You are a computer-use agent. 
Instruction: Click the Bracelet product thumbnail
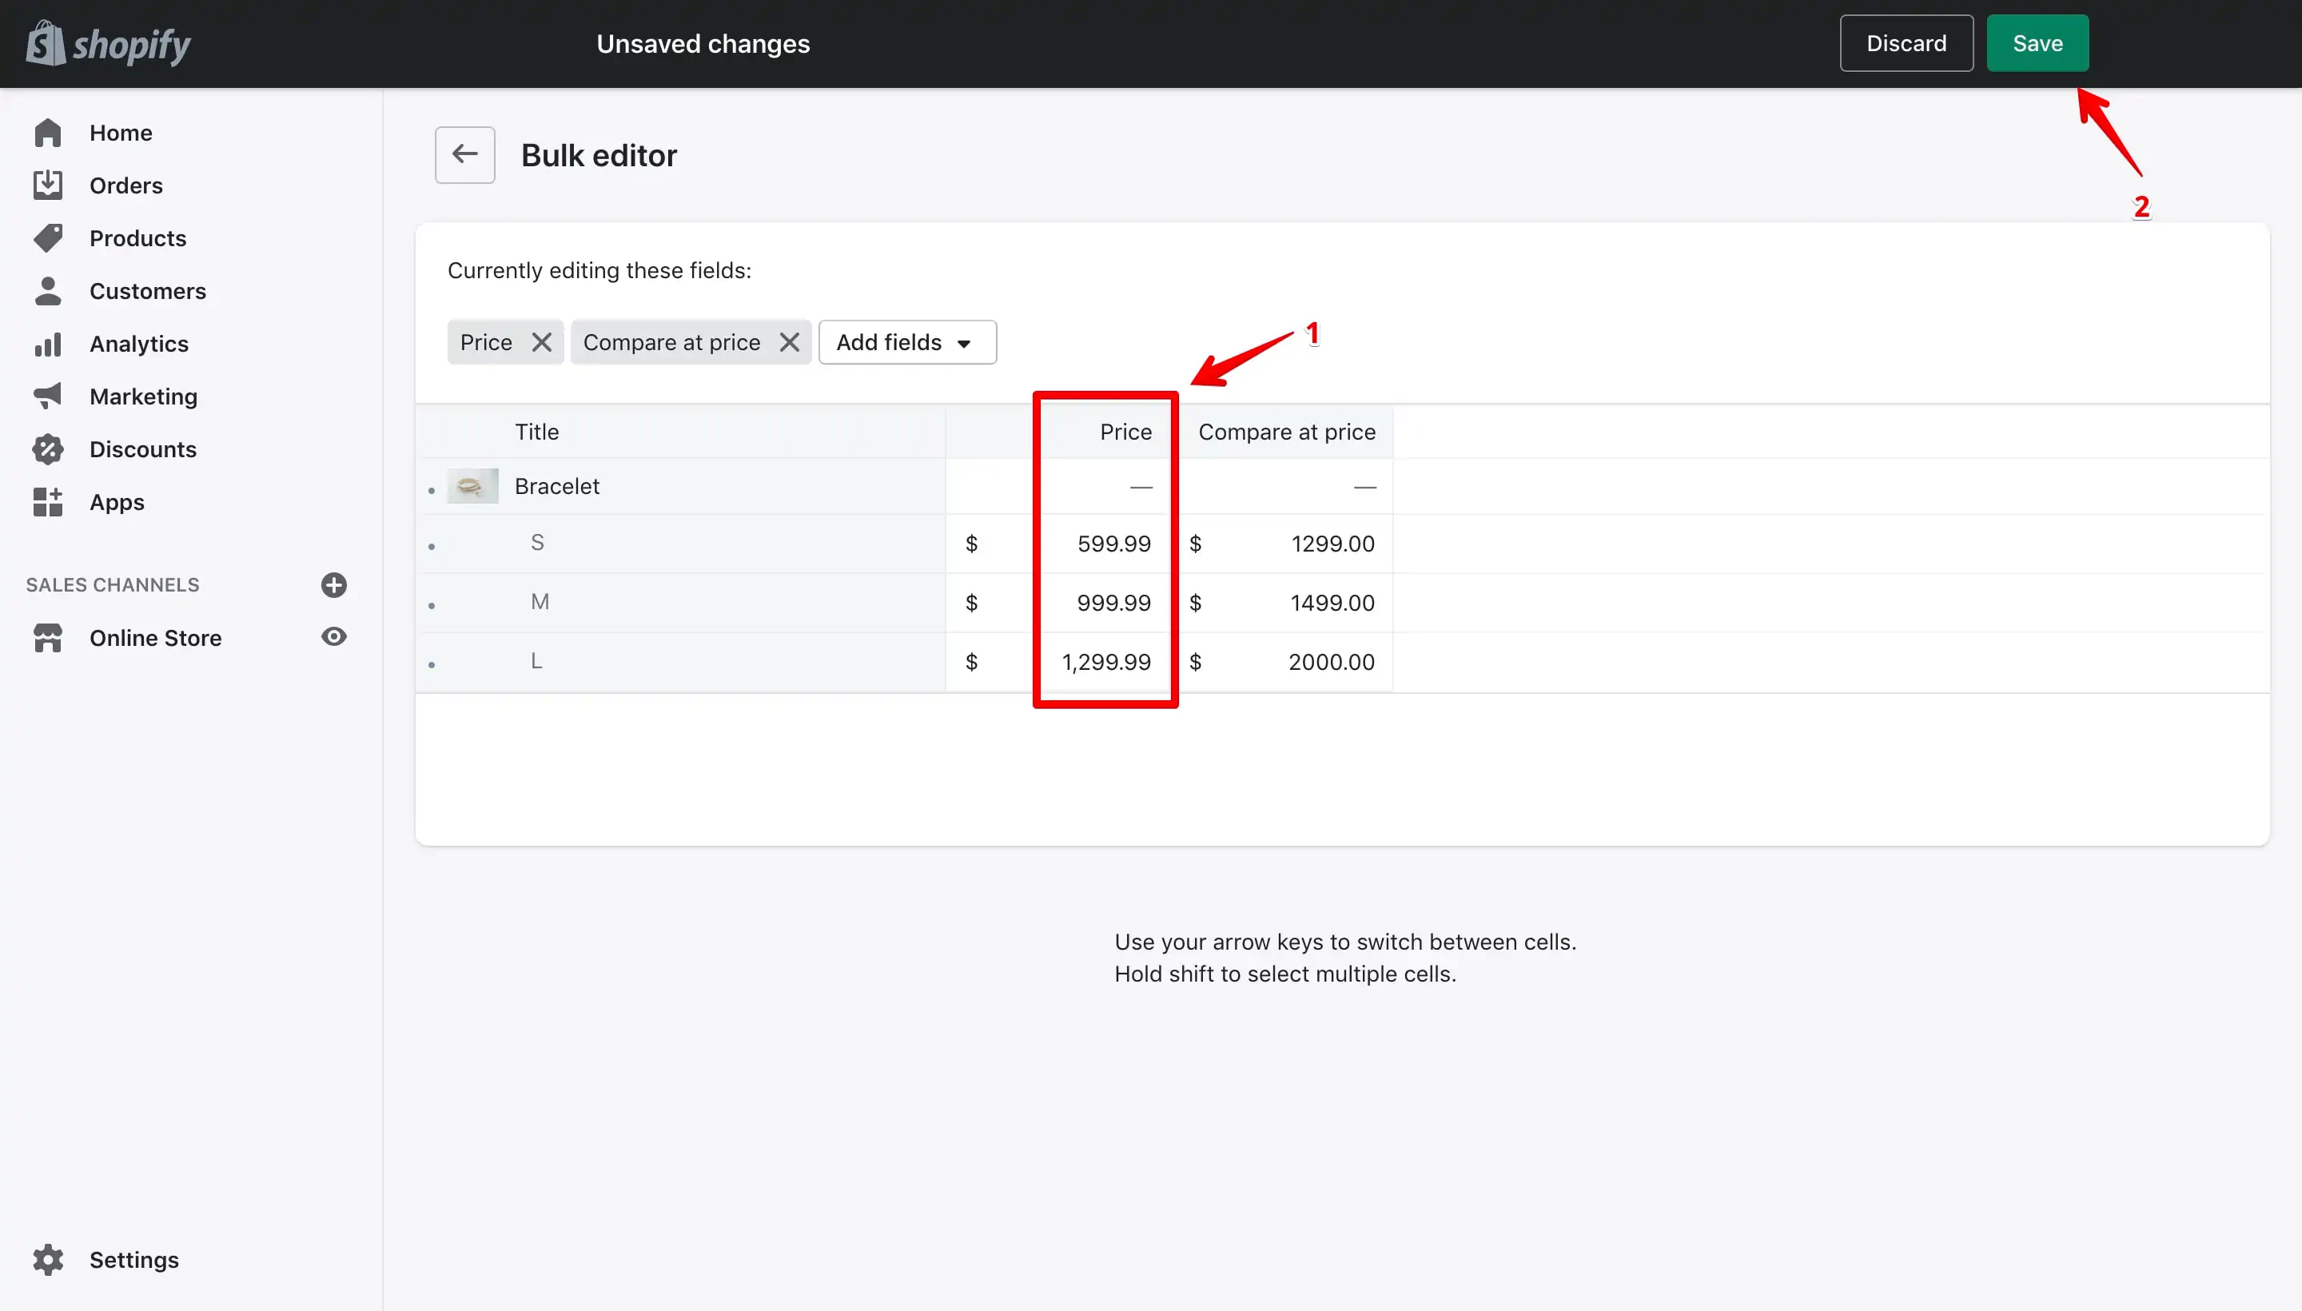pos(472,486)
